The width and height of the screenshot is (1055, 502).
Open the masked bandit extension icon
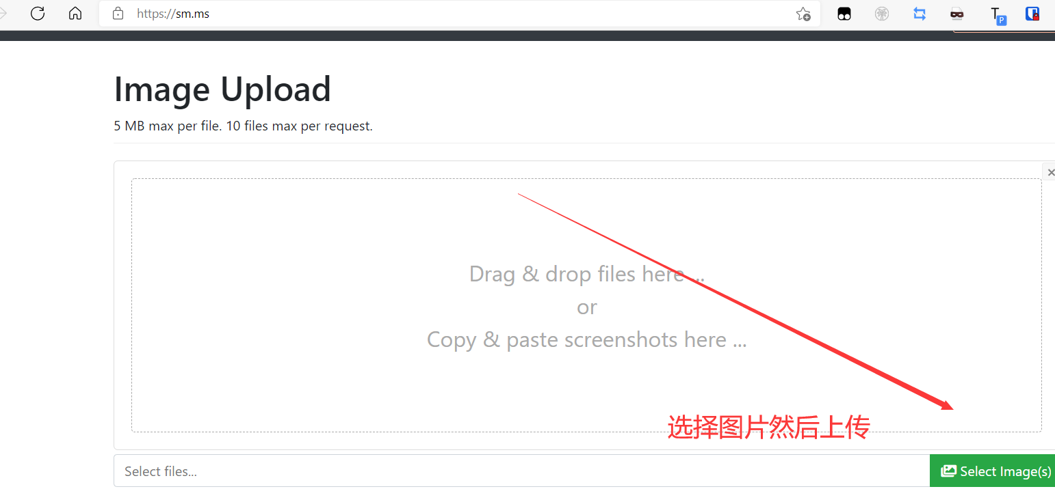coord(957,14)
